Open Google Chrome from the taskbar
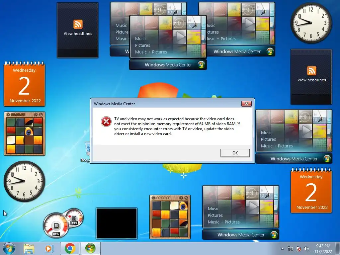340x255 pixels. click(x=70, y=248)
